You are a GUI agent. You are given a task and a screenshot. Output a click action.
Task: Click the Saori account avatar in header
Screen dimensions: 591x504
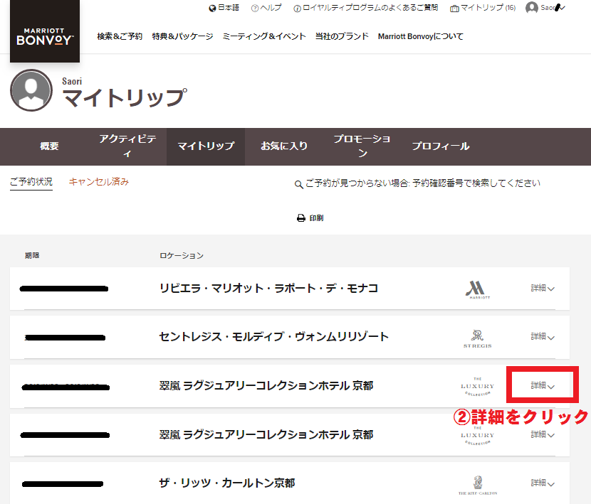coord(532,8)
